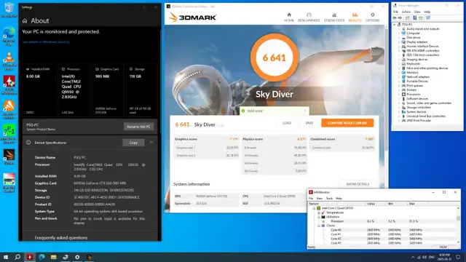Open the Benchmarks section in 3DMark
Screen dimensions: 466x262
pyautogui.click(x=309, y=17)
